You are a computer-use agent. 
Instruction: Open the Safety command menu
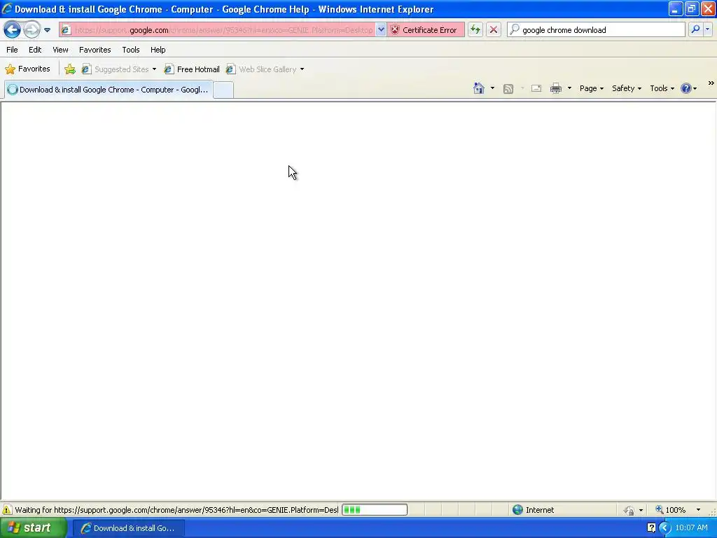pos(627,88)
